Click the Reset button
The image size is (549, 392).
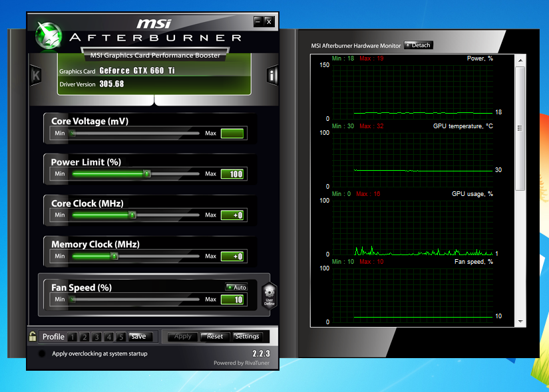pos(215,336)
